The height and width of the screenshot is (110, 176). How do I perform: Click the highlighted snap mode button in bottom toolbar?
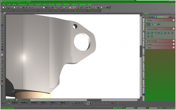pyautogui.click(x=88, y=103)
